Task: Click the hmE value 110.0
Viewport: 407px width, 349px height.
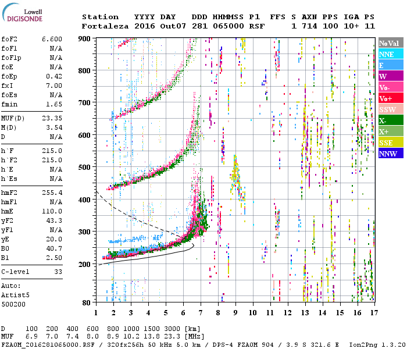Action: (x=52, y=211)
